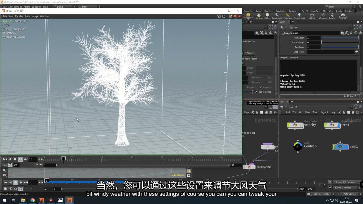Toggle MPlay realtime playback clock
The height and width of the screenshot is (204, 363).
point(10,165)
